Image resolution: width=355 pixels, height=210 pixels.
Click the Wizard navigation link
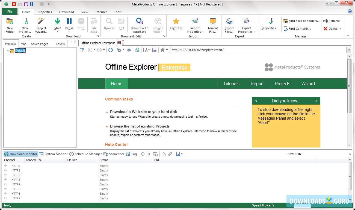308,84
